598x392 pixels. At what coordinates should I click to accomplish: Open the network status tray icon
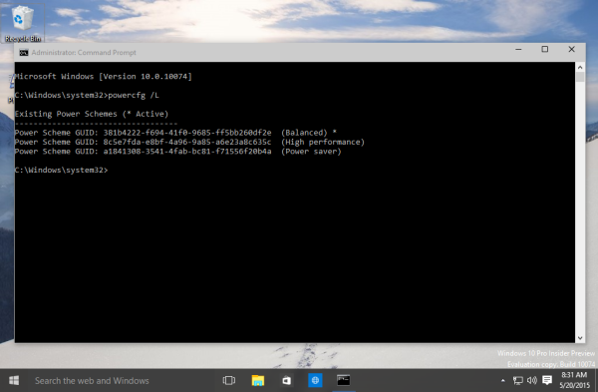click(x=517, y=380)
